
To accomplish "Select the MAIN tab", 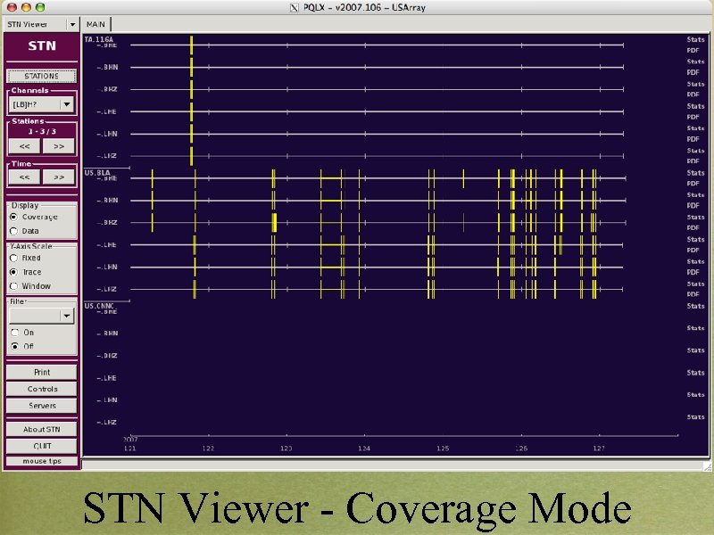I will coord(95,23).
